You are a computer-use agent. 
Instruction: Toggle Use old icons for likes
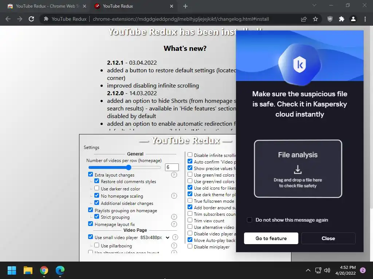click(x=190, y=187)
